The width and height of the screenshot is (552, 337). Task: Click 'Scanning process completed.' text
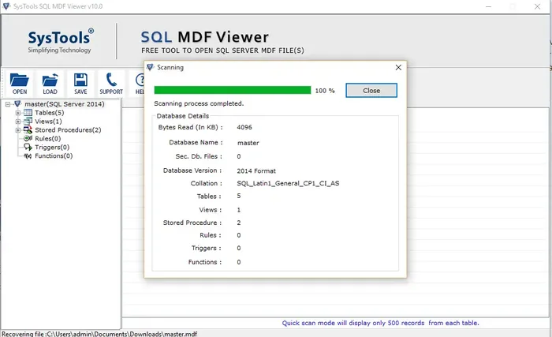tap(199, 103)
